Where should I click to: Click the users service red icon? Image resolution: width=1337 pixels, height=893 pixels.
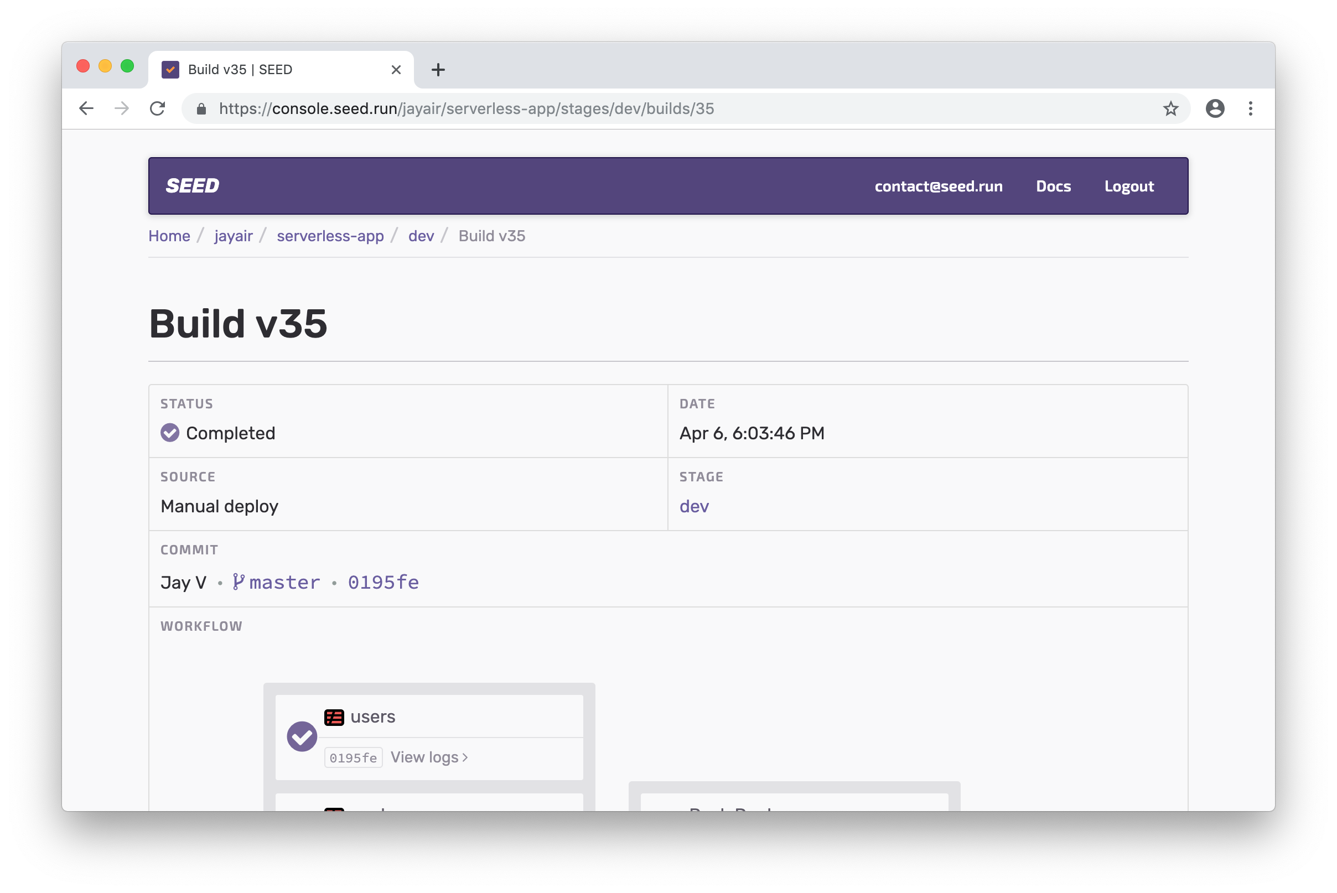[x=334, y=717]
